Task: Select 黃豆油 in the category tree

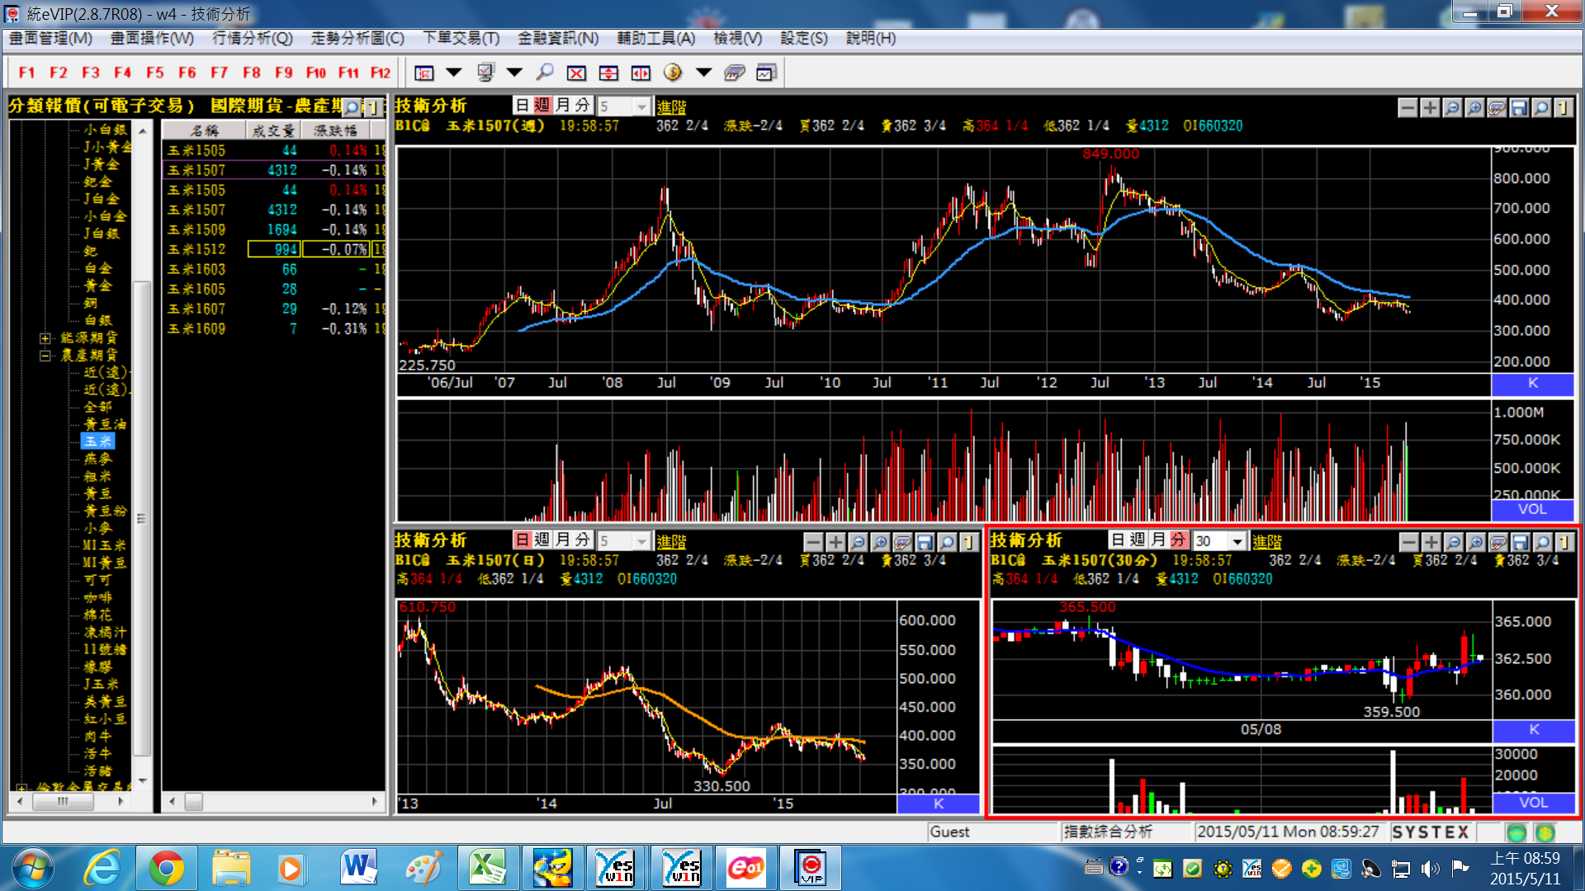Action: pyautogui.click(x=105, y=424)
